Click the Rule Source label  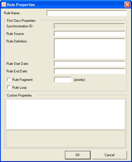[15, 34]
